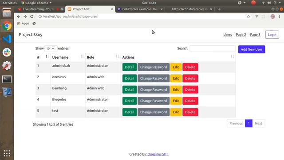Delete the admin ubah user
The height and width of the screenshot is (160, 284).
coord(190,67)
